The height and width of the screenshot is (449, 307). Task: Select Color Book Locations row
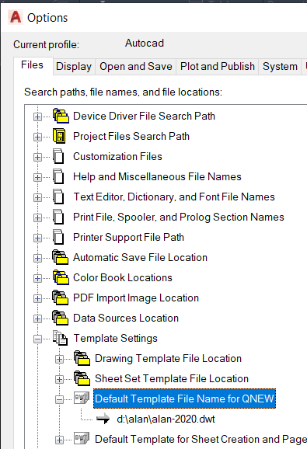(123, 277)
